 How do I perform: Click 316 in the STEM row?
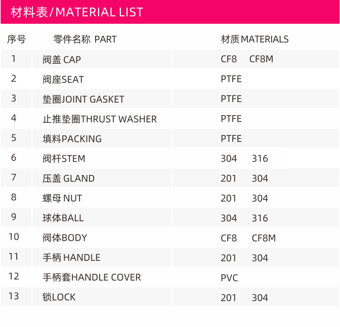pos(260,159)
